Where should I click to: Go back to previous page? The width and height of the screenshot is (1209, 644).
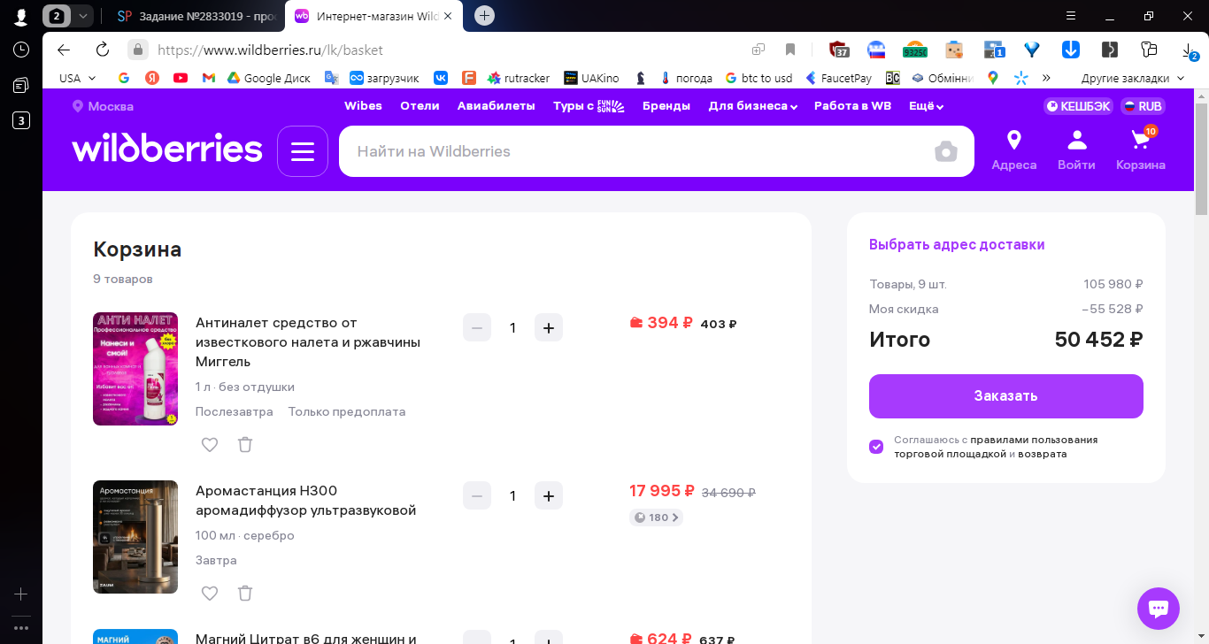tap(64, 50)
